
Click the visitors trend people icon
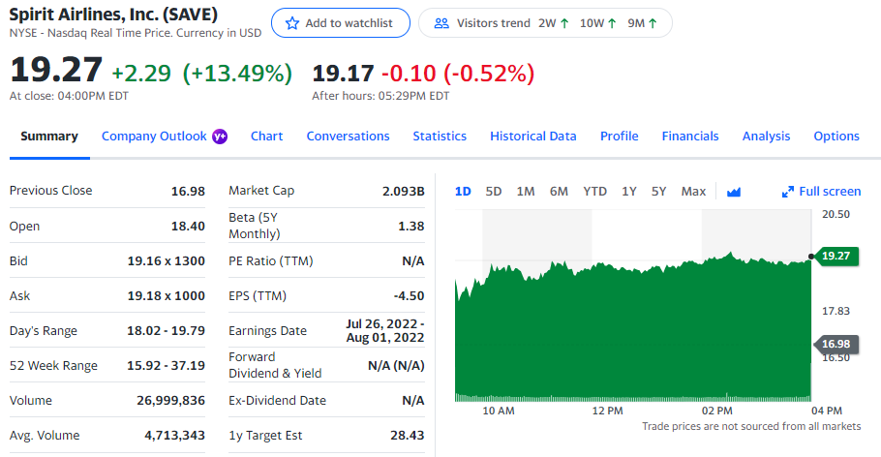point(442,23)
